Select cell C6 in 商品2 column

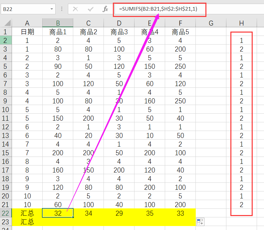(89, 75)
